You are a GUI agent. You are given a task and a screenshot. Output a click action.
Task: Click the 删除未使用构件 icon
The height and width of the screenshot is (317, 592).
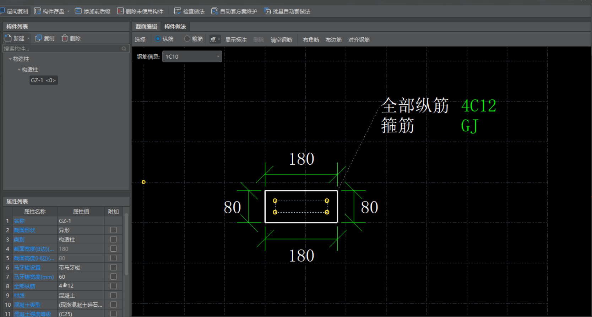[120, 11]
